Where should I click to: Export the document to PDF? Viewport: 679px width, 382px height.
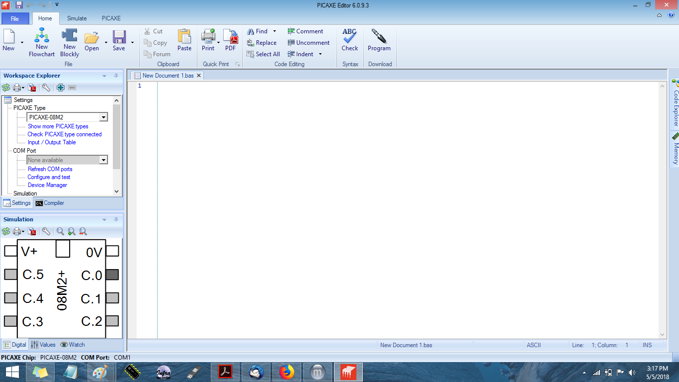pos(231,40)
